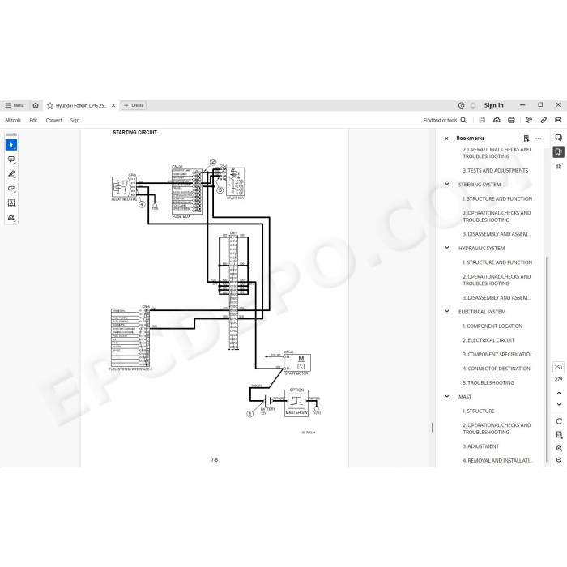Select the Add text box tool
This screenshot has height=567, width=567.
pyautogui.click(x=11, y=202)
